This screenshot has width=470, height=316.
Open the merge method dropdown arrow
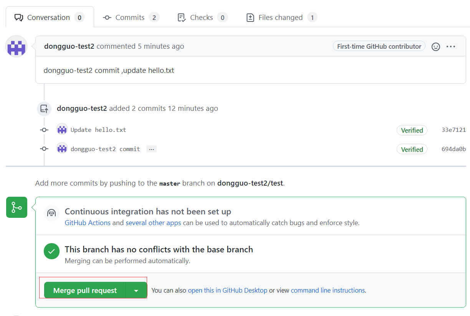point(136,290)
